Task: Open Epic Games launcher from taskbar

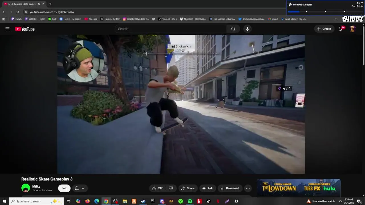Action: point(153,201)
